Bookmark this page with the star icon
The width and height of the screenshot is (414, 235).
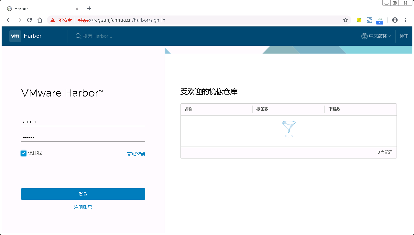pyautogui.click(x=345, y=20)
